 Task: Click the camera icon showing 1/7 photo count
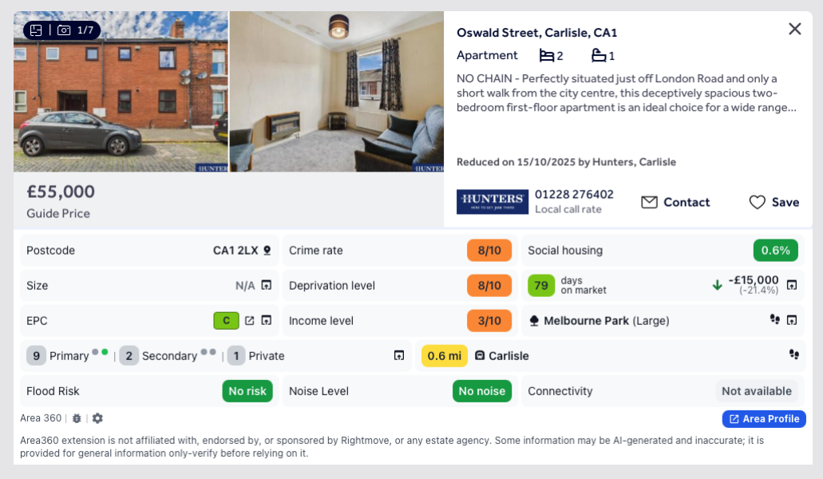pos(65,29)
